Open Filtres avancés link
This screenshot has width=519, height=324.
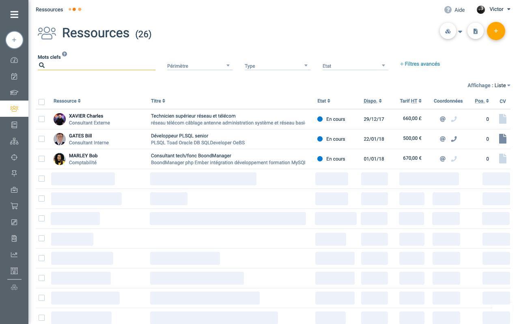pyautogui.click(x=420, y=64)
